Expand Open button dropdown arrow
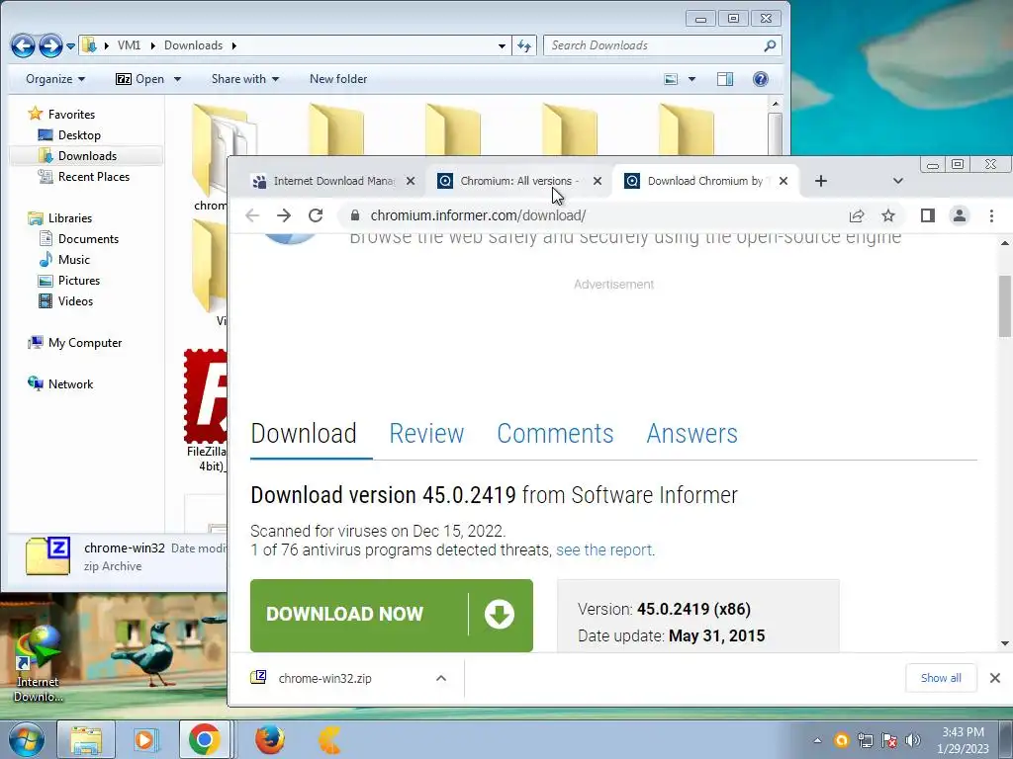 pos(177,79)
